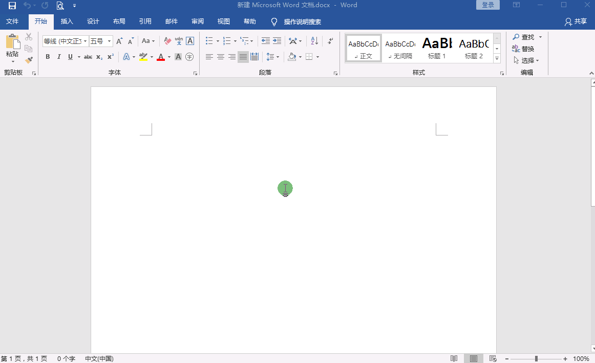Click the 登录 sign-in button

488,5
